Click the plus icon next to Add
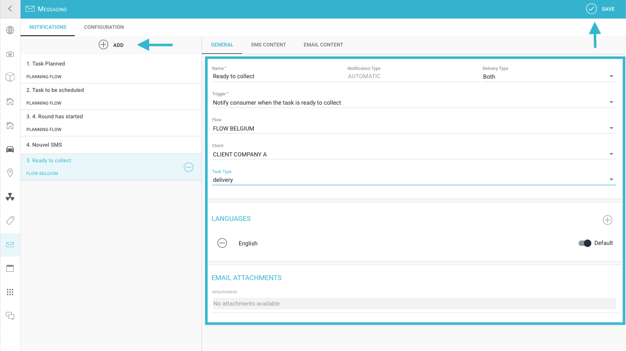This screenshot has height=351, width=626. coord(103,44)
